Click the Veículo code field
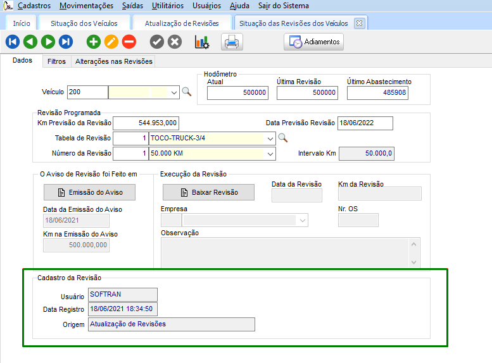This screenshot has height=363, width=492. (x=87, y=92)
